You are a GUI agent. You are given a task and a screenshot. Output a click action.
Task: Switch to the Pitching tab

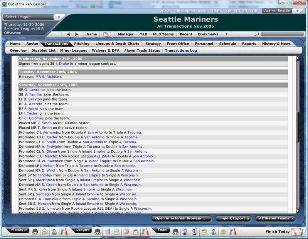pos(82,44)
